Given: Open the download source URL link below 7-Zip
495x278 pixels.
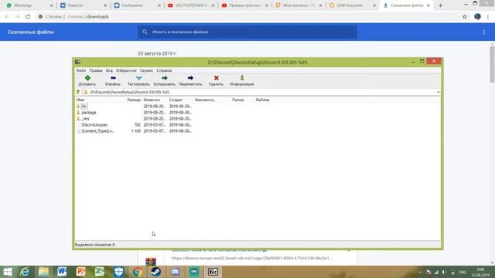Looking at the screenshot, I should [251, 258].
